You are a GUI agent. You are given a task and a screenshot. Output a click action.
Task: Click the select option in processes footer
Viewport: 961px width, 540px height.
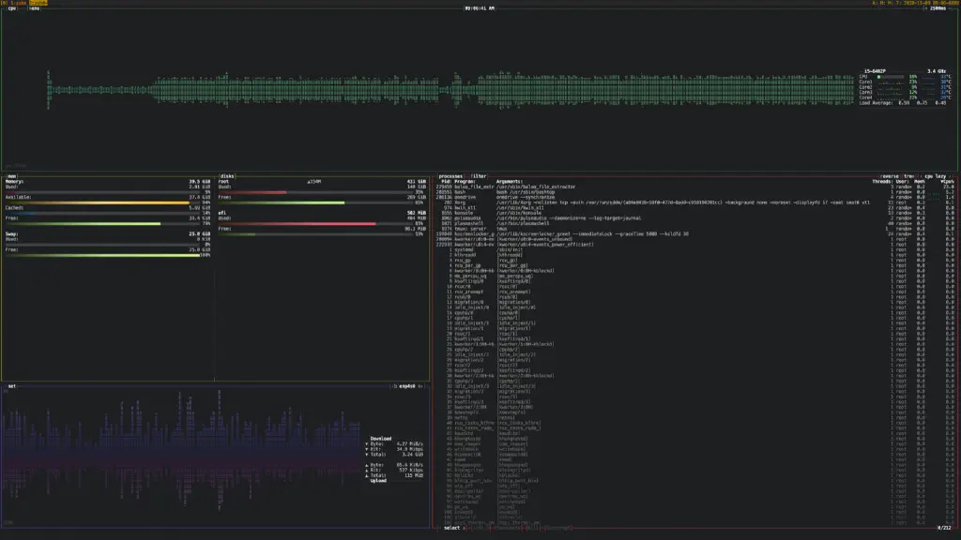point(451,528)
